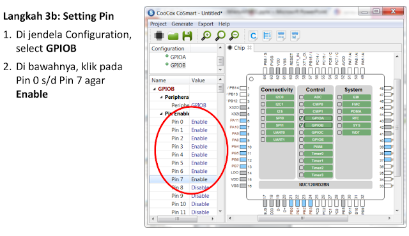Click the M page toolbar icon
Screen dimensions: 409x236
point(295,36)
